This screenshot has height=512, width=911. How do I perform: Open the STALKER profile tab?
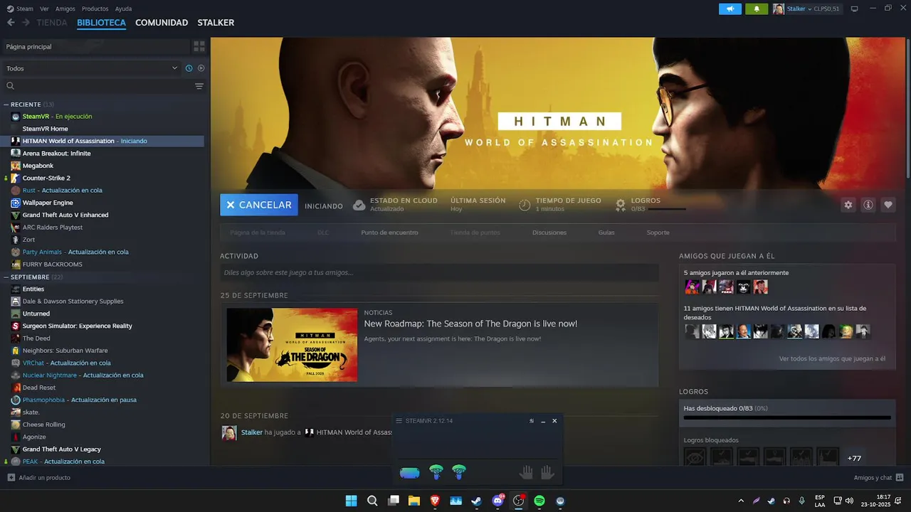click(216, 23)
